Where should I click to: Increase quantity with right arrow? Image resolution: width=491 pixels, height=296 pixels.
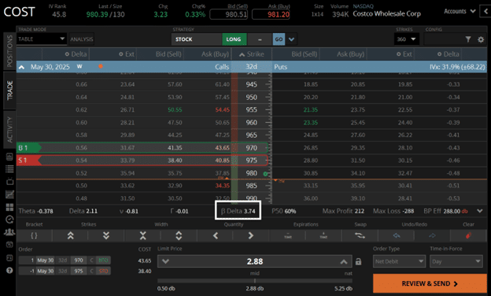pyautogui.click(x=251, y=235)
